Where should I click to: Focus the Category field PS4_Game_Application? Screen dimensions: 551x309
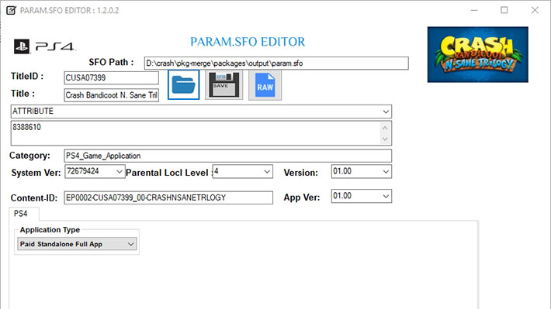pos(227,156)
